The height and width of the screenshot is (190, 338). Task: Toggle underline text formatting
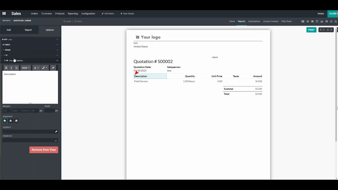click(16, 68)
